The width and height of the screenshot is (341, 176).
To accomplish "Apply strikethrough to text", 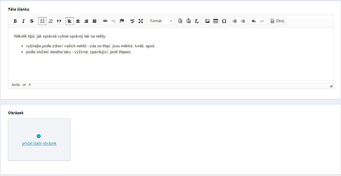I will coord(32,21).
